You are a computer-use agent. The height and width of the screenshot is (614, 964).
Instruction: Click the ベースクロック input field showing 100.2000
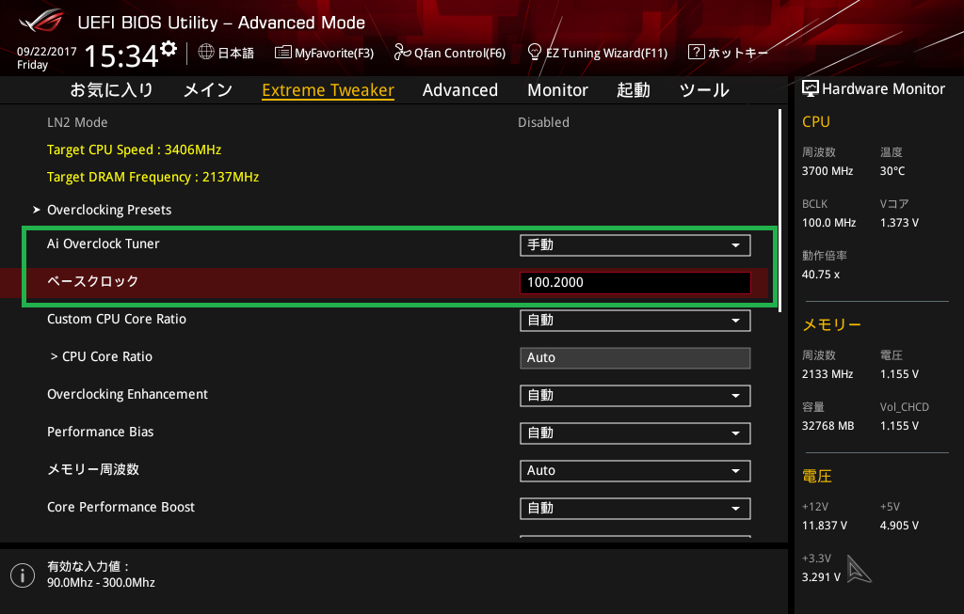(635, 282)
